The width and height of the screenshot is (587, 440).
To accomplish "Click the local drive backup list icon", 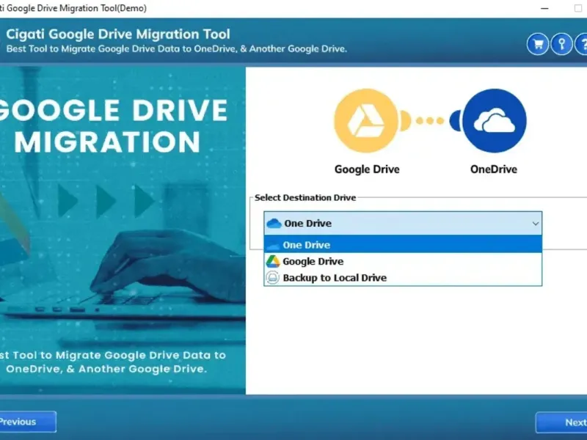I will pos(272,278).
